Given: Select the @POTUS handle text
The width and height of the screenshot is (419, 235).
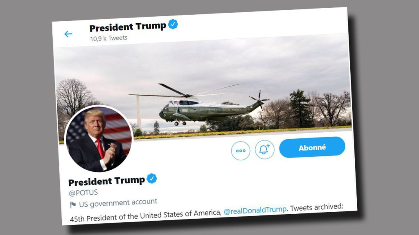Looking at the screenshot, I should pyautogui.click(x=83, y=193).
